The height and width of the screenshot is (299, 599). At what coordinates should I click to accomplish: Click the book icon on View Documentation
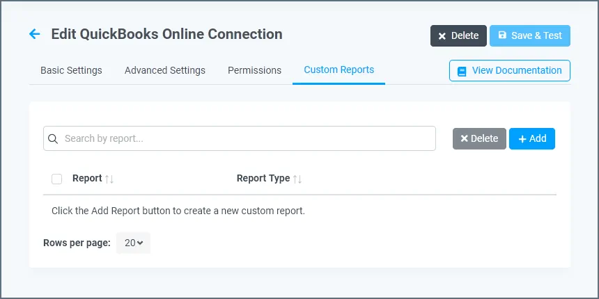point(462,71)
